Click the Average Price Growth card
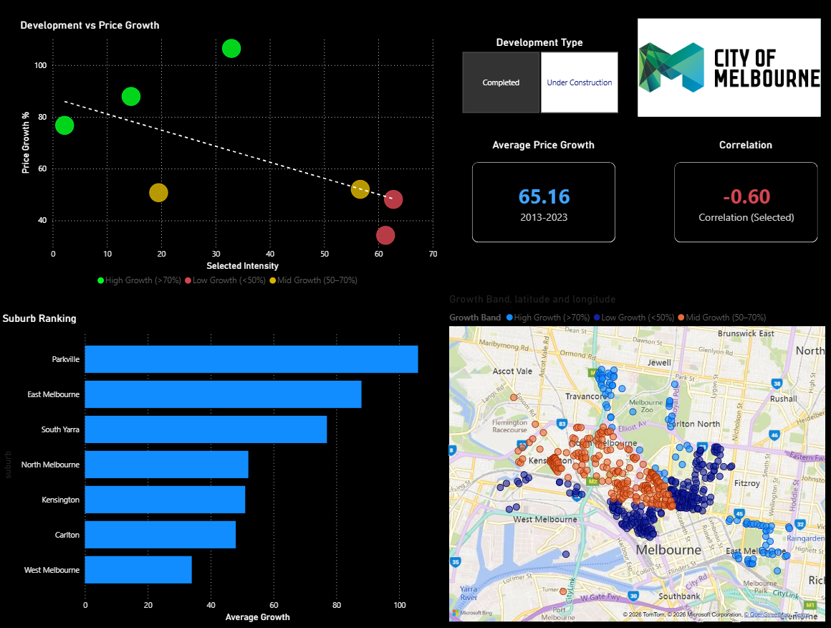 pyautogui.click(x=543, y=202)
